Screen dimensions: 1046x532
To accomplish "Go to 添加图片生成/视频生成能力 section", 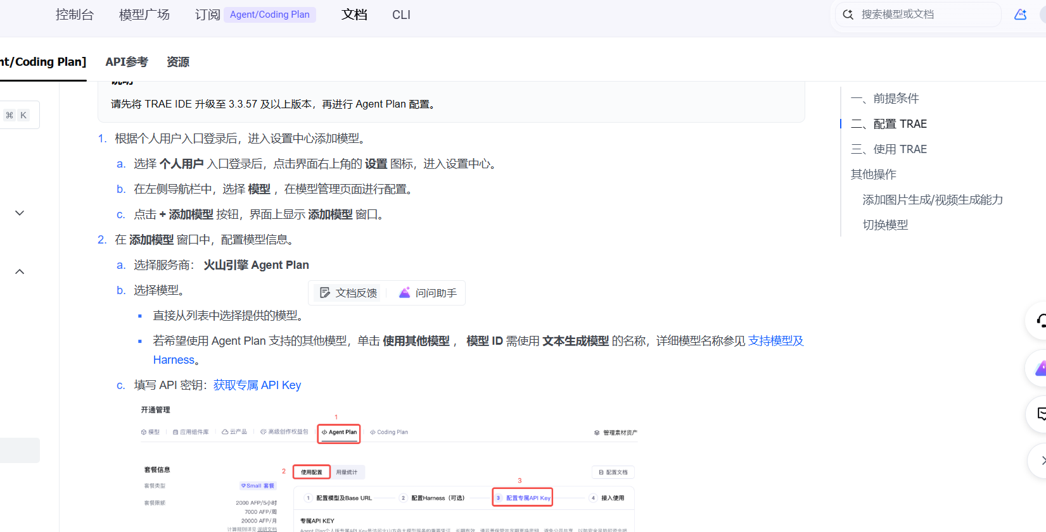I will point(933,200).
